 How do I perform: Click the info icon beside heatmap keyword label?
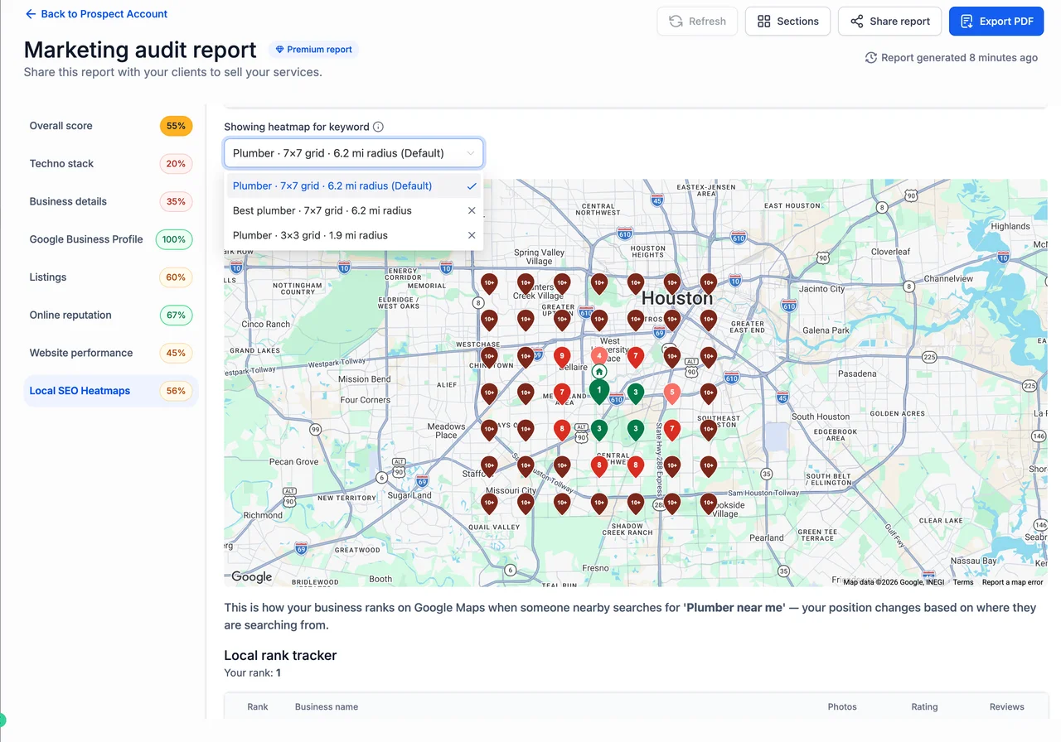click(x=378, y=127)
